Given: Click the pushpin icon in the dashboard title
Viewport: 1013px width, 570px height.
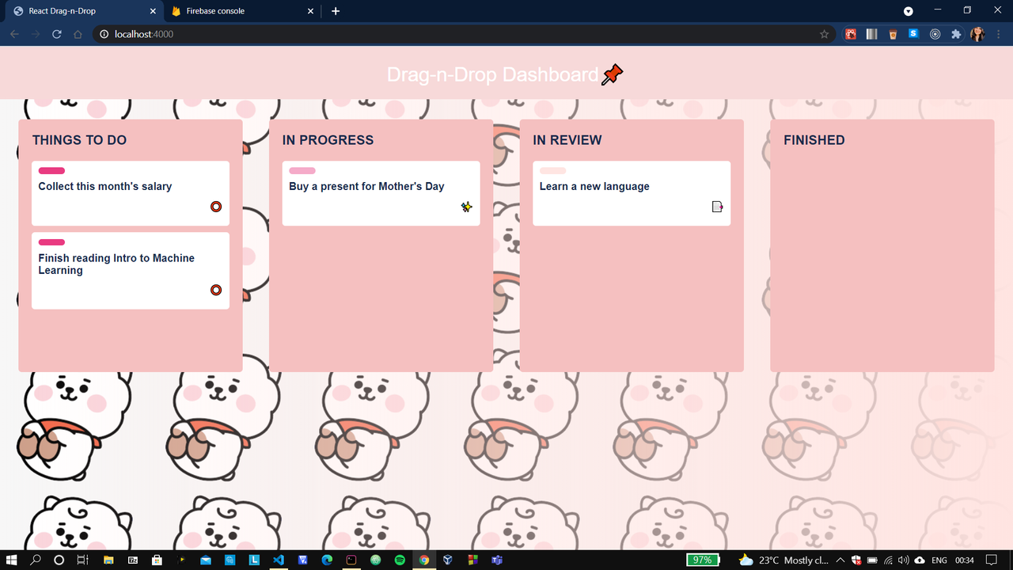Looking at the screenshot, I should [611, 74].
